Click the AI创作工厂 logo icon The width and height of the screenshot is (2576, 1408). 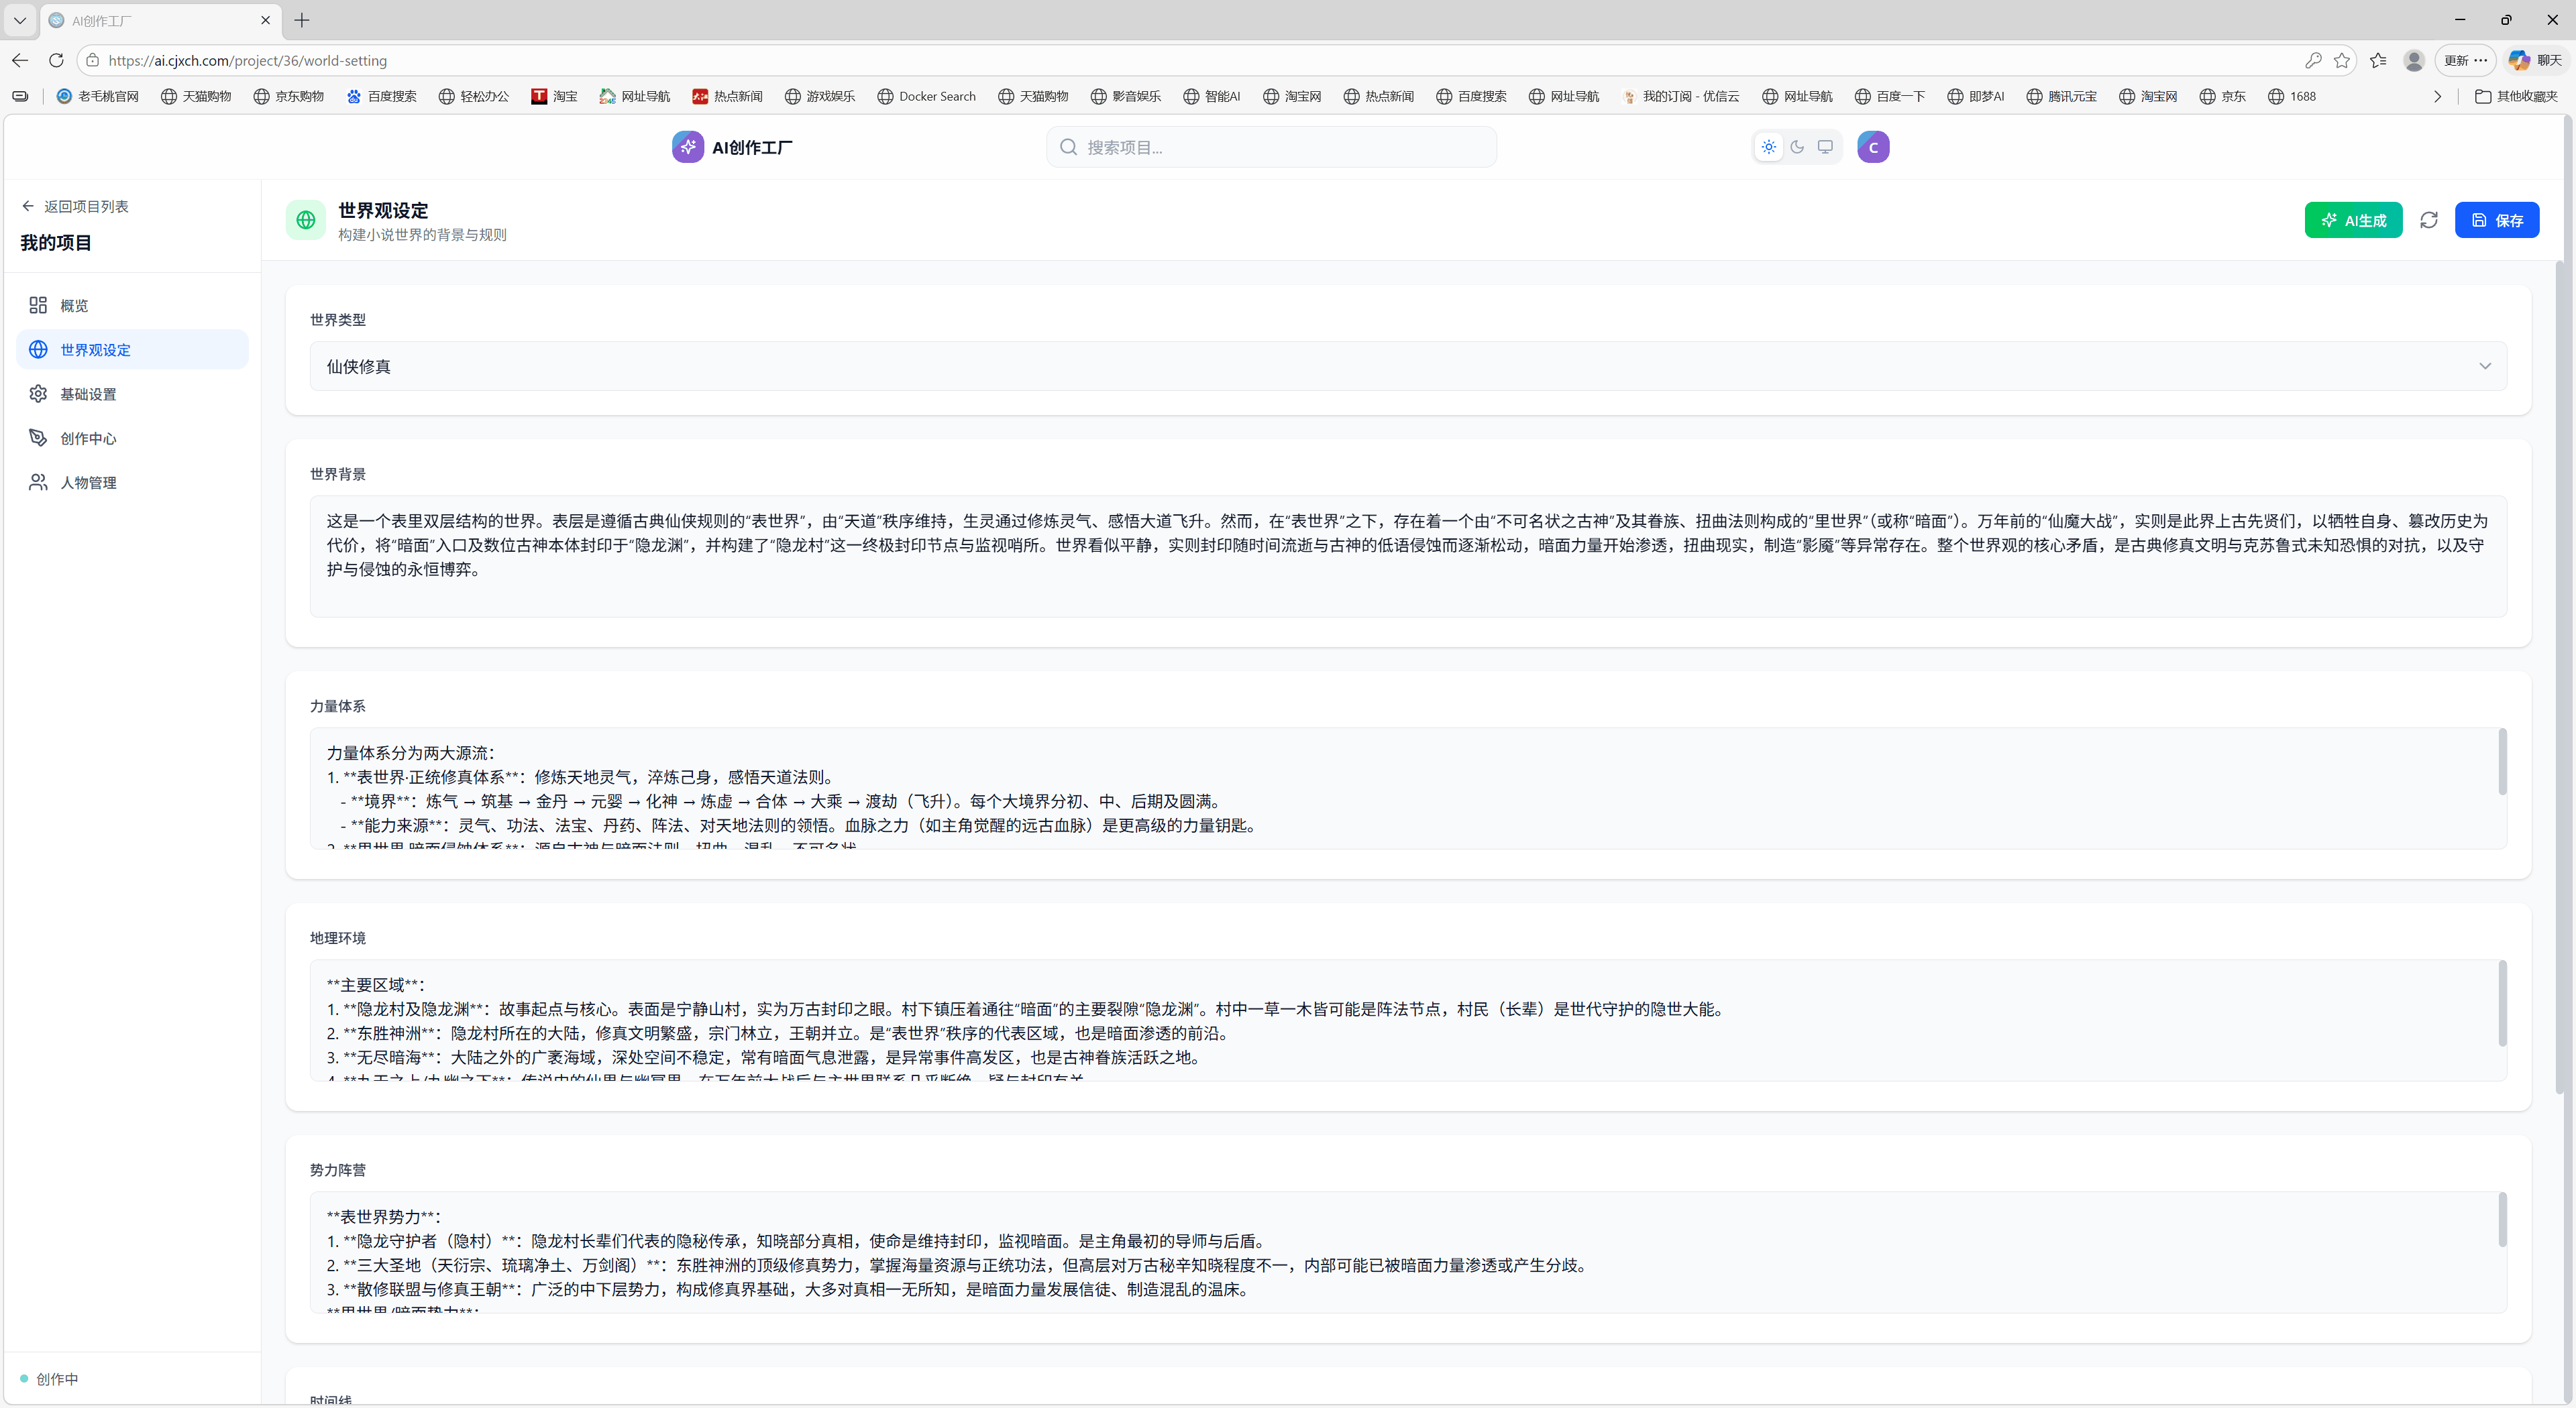click(x=687, y=147)
